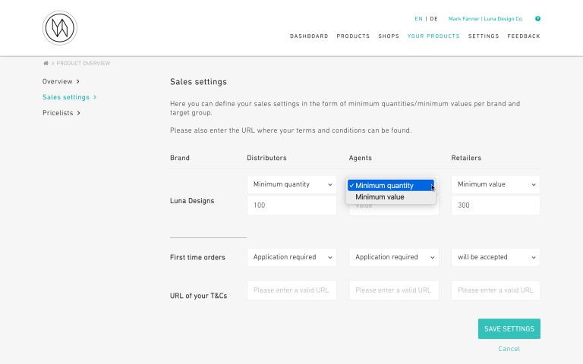Click the Cancel link
Image resolution: width=583 pixels, height=364 pixels.
(x=509, y=349)
